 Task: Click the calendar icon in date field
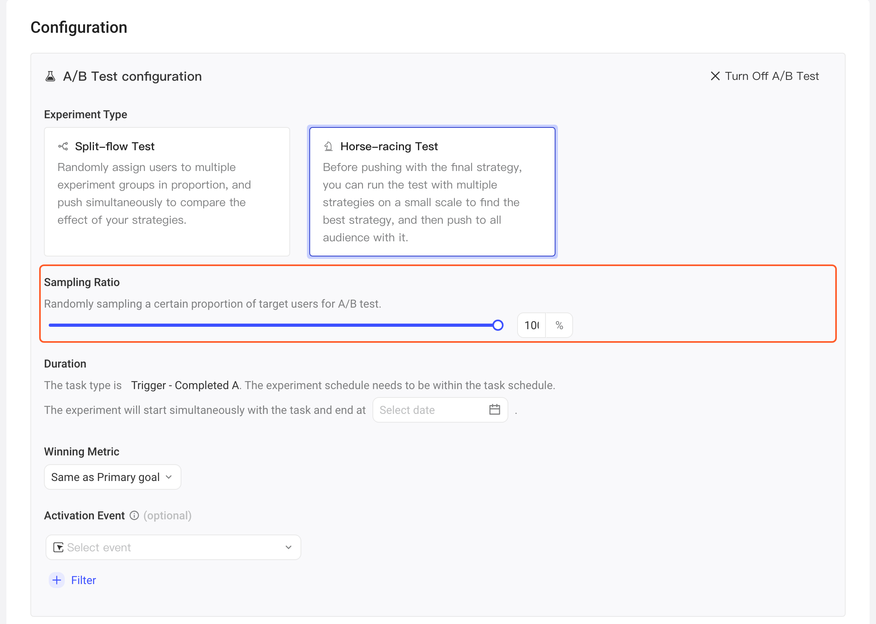tap(495, 409)
